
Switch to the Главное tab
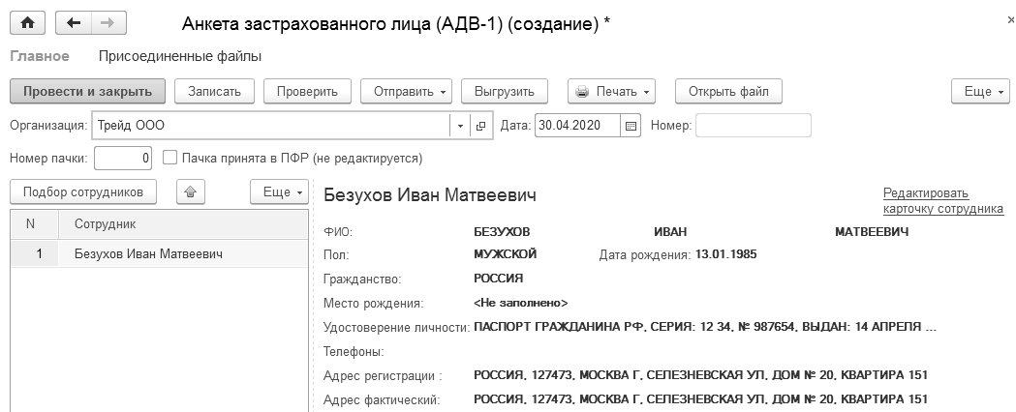tap(40, 56)
